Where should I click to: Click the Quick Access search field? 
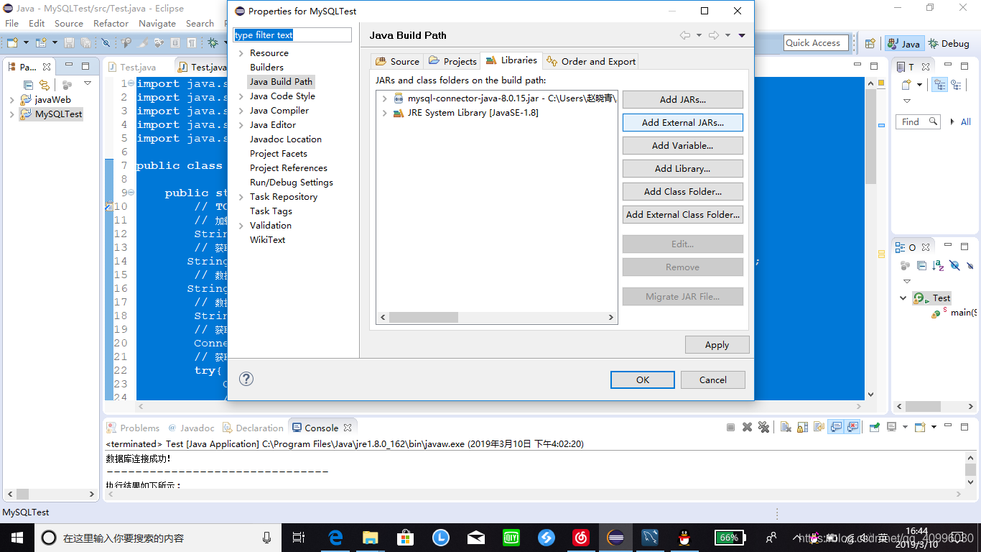pos(817,43)
